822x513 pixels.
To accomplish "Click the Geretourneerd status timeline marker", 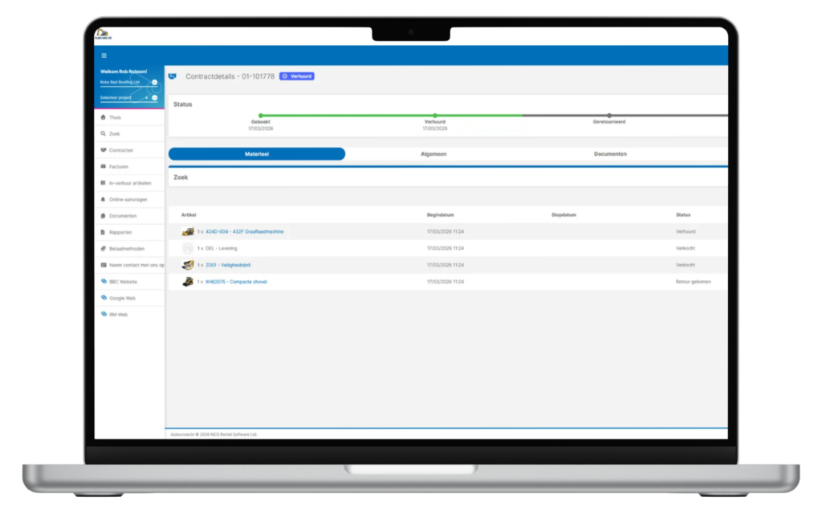I will coord(609,116).
